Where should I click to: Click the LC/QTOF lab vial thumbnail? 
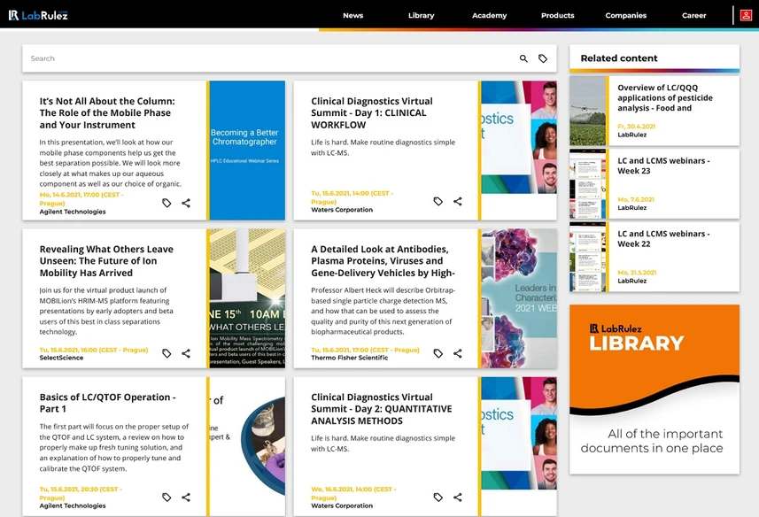tap(247, 446)
